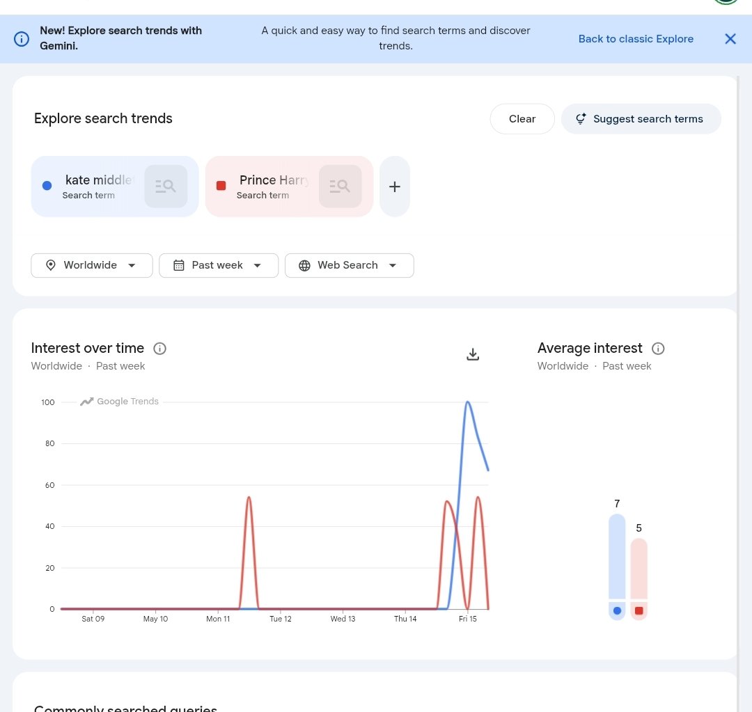Click the Explore search trends heading
Screen dimensions: 752x712
[103, 118]
